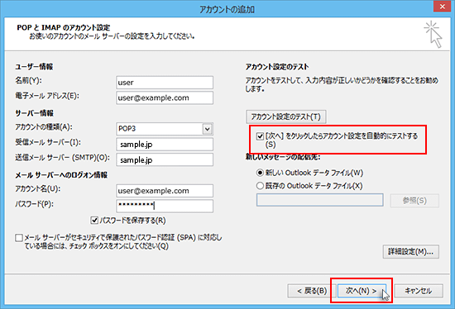The width and height of the screenshot is (455, 309).
Task: Click the 参照 browse button
Action: 414,201
